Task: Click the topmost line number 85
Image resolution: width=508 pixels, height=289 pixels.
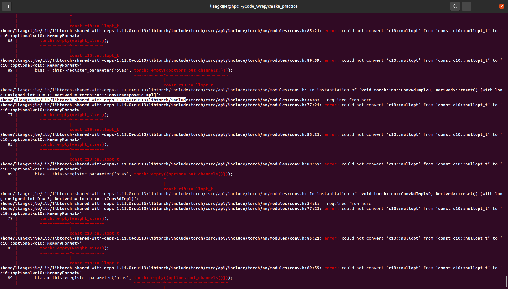Action: [x=10, y=41]
